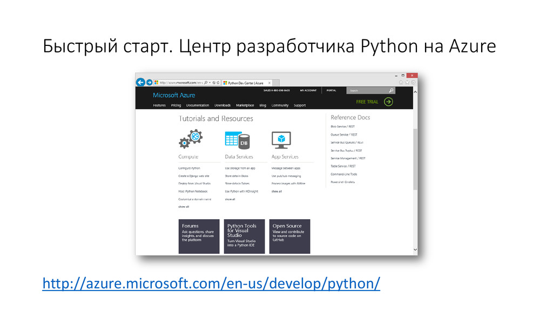The width and height of the screenshot is (553, 311).
Task: Open the Features menu item
Action: pyautogui.click(x=159, y=105)
